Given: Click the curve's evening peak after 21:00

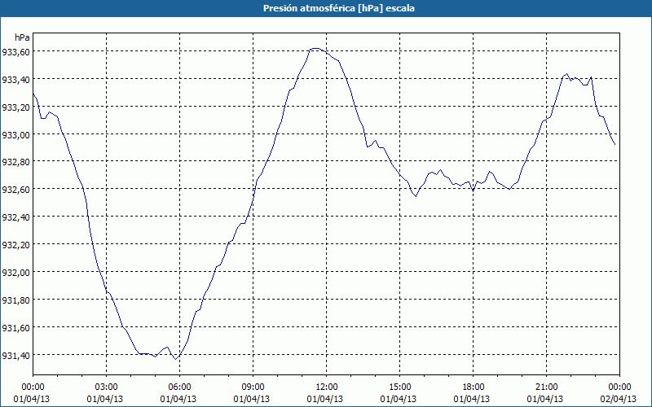Looking at the screenshot, I should coord(566,74).
